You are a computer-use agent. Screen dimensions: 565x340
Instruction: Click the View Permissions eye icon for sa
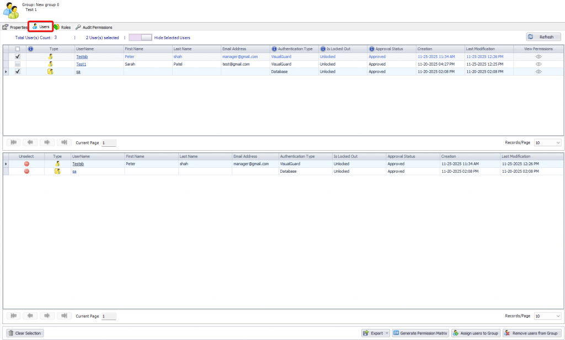[x=539, y=72]
